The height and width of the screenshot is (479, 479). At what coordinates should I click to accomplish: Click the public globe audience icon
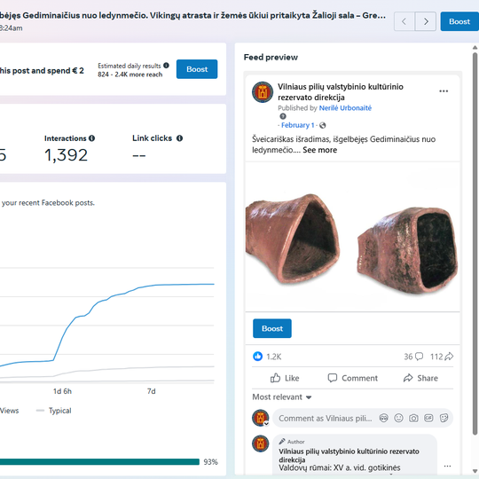click(x=323, y=125)
